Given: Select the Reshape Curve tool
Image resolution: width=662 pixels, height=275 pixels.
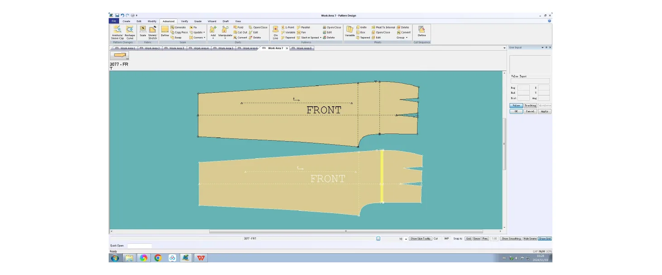Looking at the screenshot, I should [130, 33].
